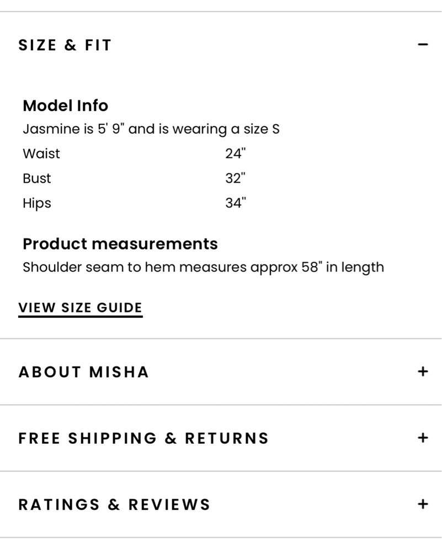Open the View Size Guide link
The width and height of the screenshot is (442, 552).
click(80, 309)
